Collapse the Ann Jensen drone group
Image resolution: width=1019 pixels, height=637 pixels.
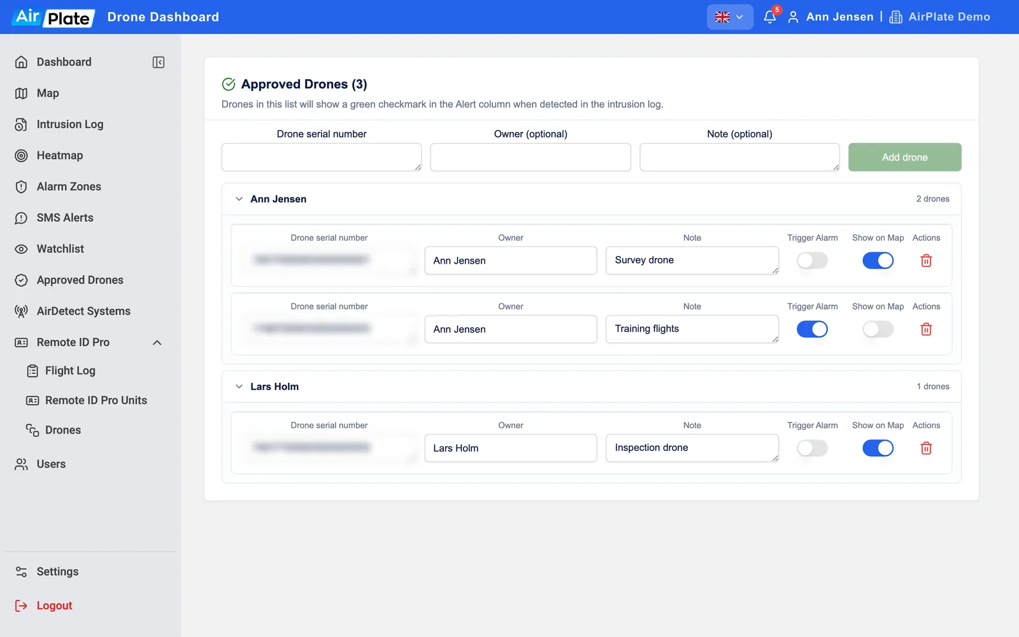[239, 199]
